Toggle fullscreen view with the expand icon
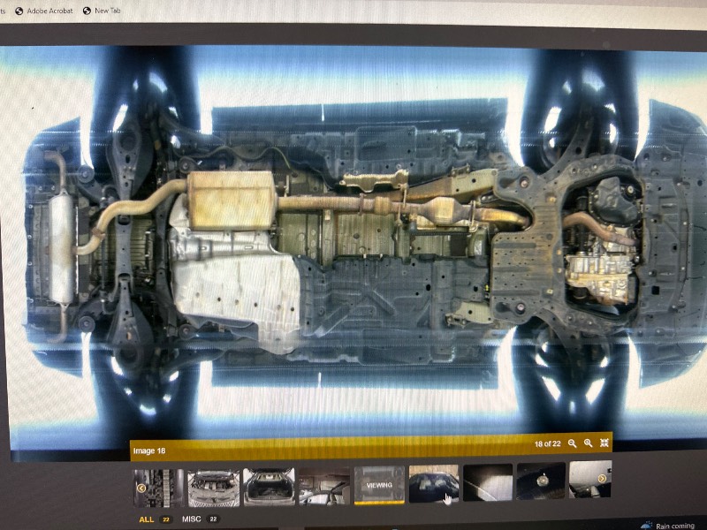The image size is (707, 530). click(x=604, y=443)
